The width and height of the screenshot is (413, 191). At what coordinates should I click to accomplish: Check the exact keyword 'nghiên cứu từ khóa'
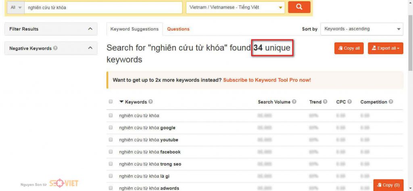(111, 115)
